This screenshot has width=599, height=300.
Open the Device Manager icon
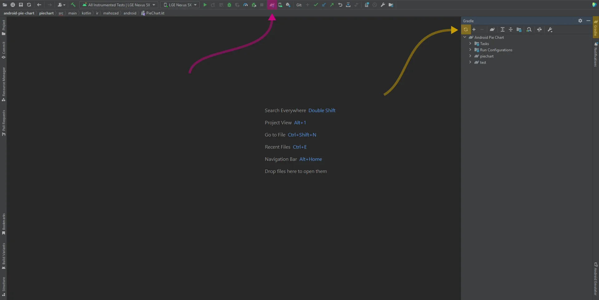click(x=280, y=5)
